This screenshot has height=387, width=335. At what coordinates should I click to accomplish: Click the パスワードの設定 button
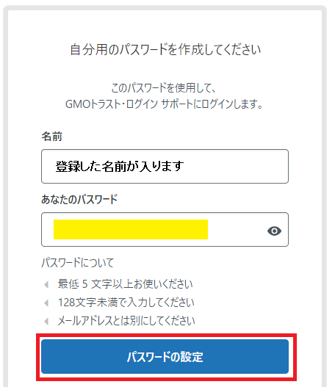click(x=165, y=356)
